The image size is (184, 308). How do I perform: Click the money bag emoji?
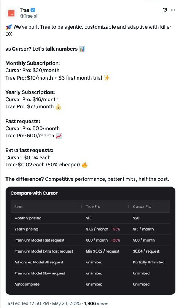(58, 107)
